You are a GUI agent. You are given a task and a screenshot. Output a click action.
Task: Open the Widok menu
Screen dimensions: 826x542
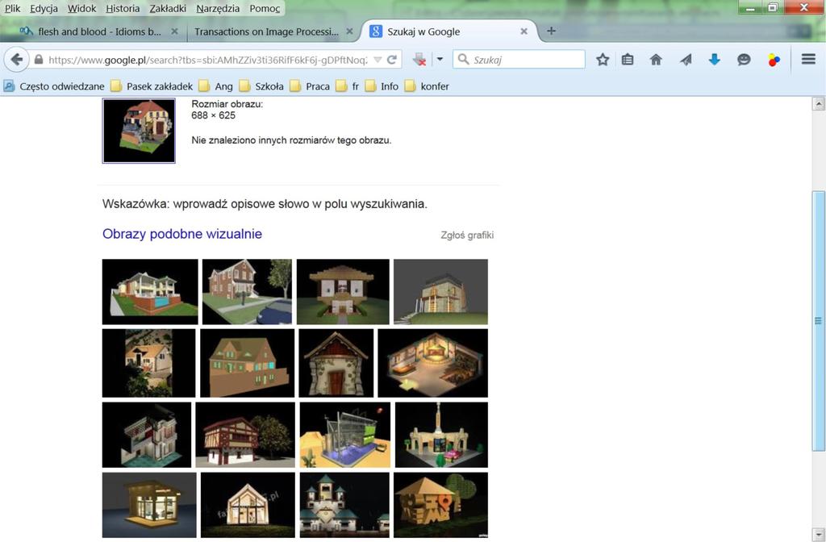[x=81, y=8]
